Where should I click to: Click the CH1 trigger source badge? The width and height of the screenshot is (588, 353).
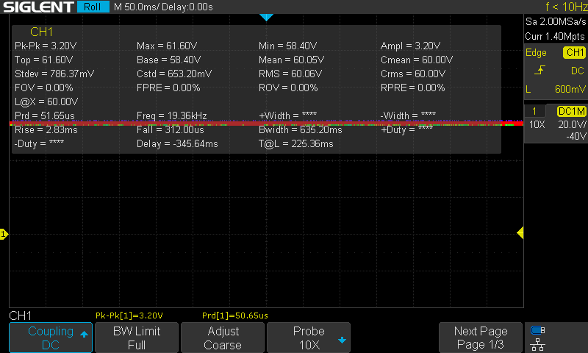click(x=575, y=52)
